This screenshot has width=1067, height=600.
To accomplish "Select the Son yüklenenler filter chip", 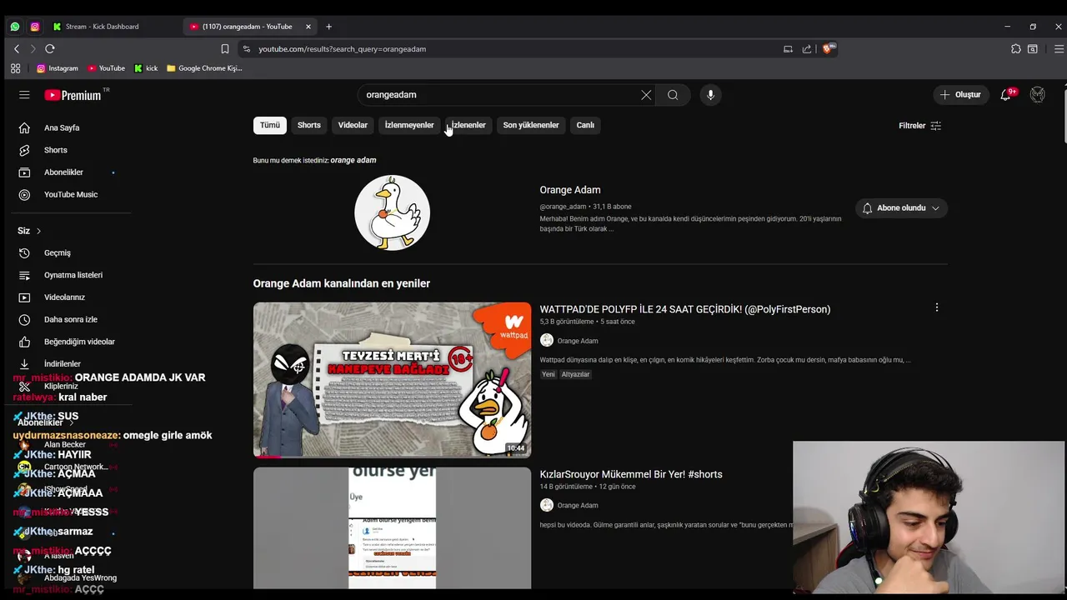I will tap(531, 125).
